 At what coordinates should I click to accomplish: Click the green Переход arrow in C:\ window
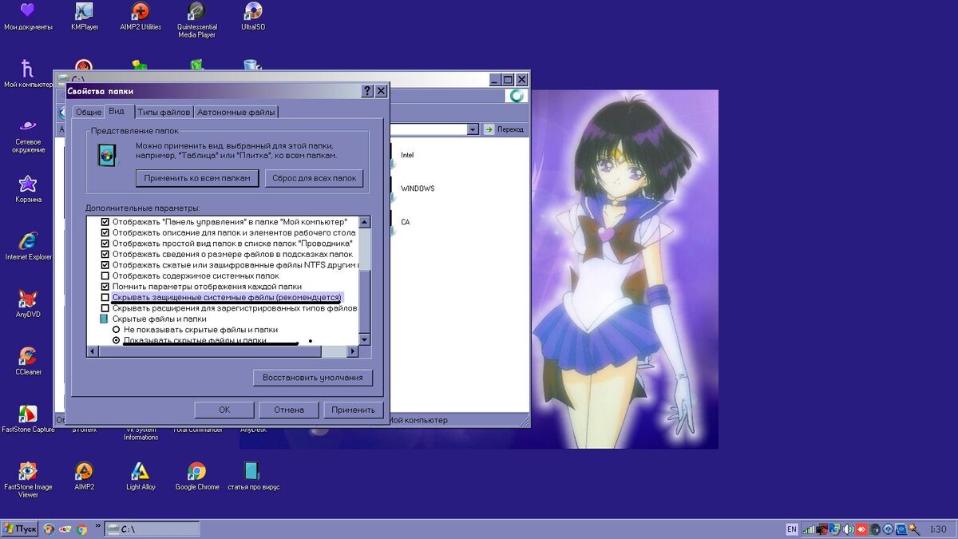point(489,129)
